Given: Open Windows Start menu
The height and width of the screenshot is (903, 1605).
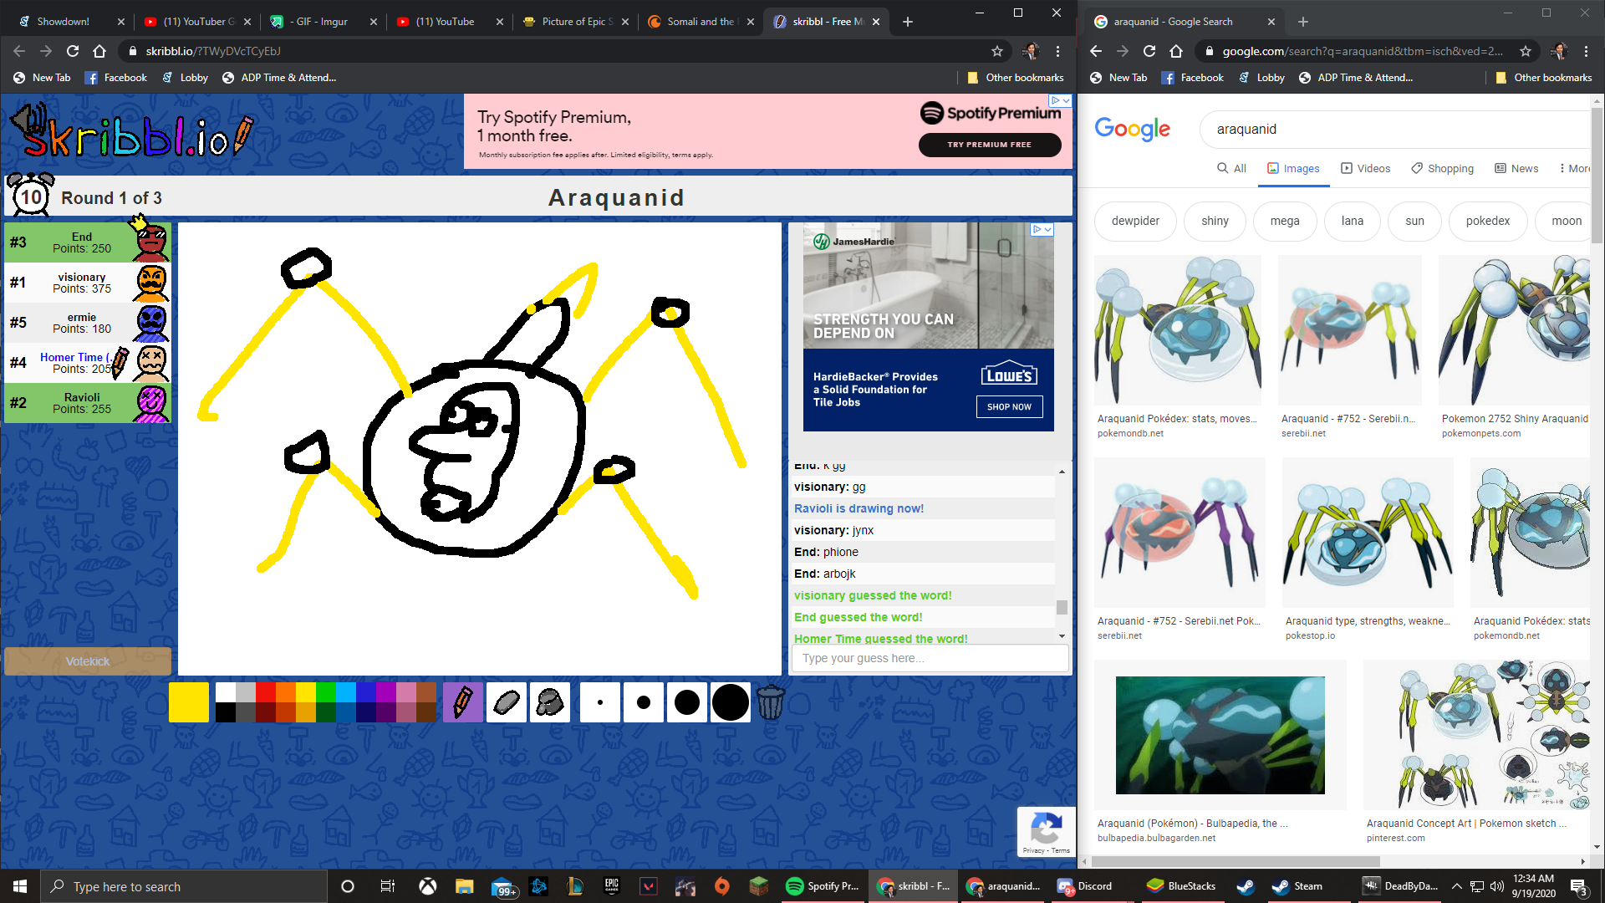Looking at the screenshot, I should [x=20, y=886].
